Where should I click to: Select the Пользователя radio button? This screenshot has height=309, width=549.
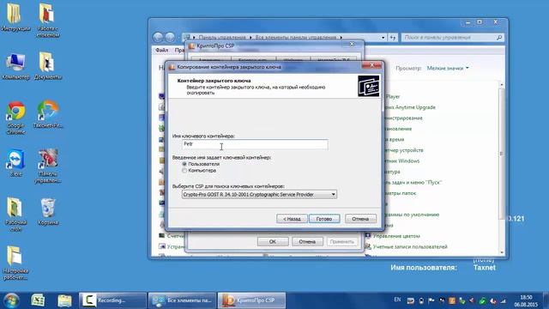(x=184, y=164)
